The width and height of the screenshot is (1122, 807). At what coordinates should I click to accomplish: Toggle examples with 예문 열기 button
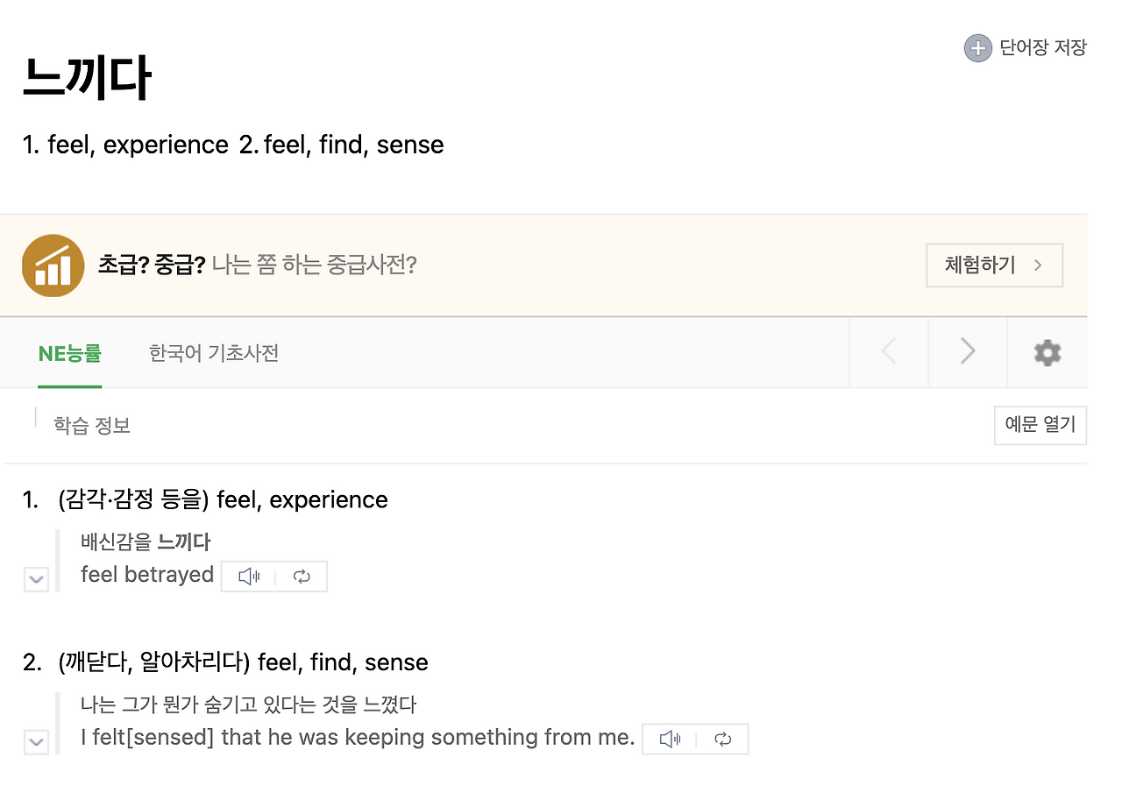(1040, 425)
